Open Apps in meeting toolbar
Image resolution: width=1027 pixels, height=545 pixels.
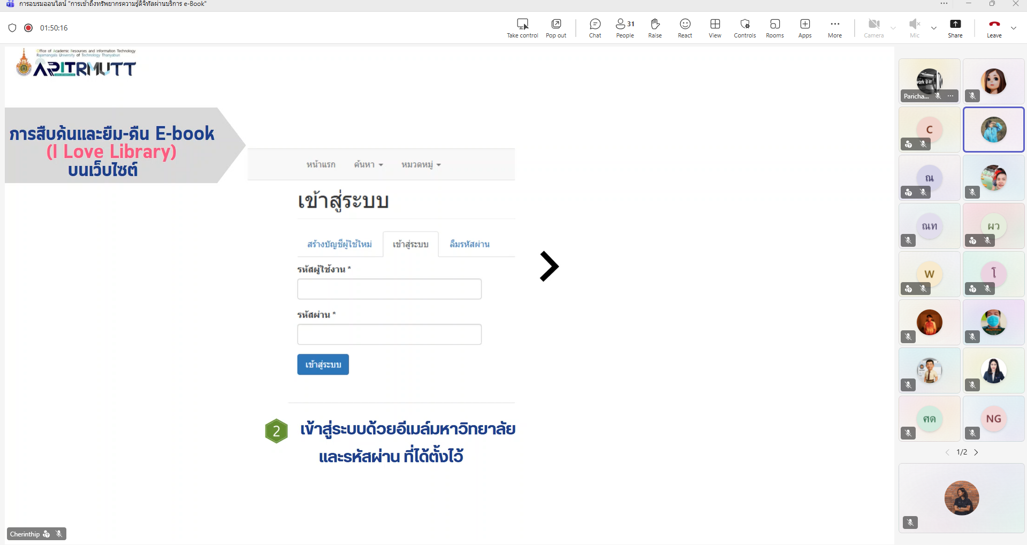(804, 28)
